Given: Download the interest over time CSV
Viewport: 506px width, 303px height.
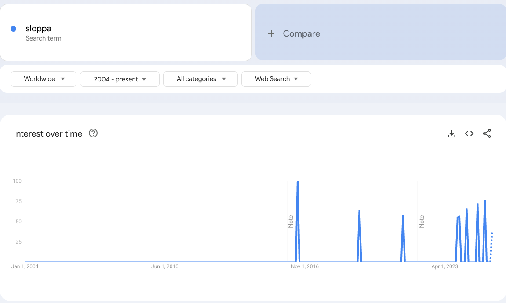Looking at the screenshot, I should click(x=451, y=133).
